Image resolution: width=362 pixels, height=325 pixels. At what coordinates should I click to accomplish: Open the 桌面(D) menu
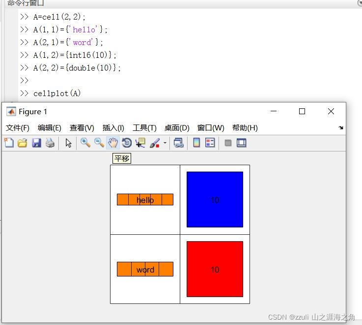pyautogui.click(x=177, y=128)
